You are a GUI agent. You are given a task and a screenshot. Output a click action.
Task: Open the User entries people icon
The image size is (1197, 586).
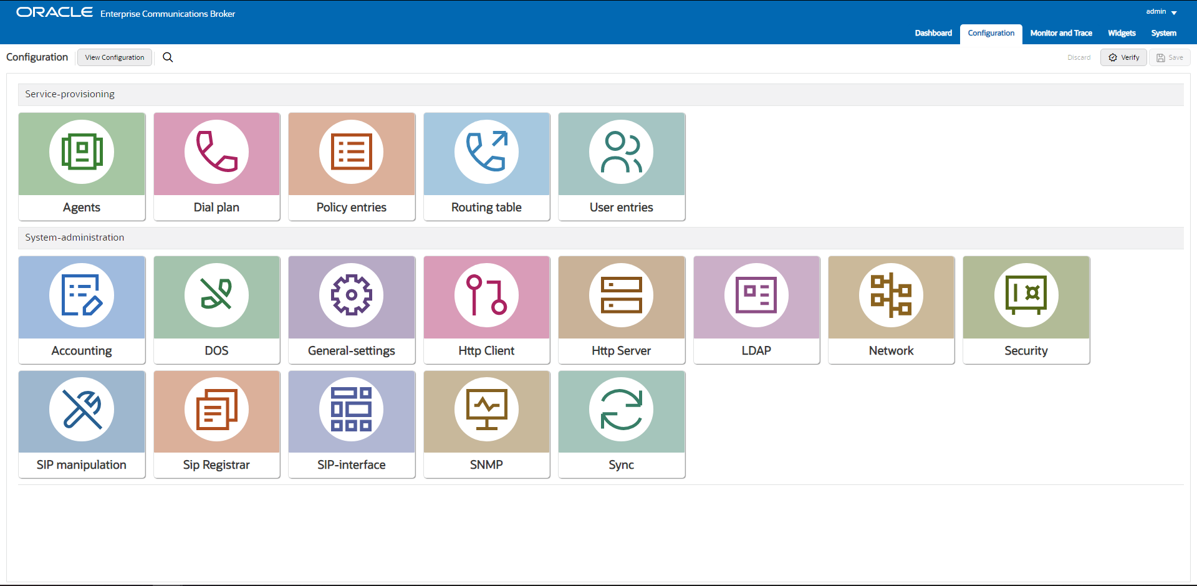(x=622, y=152)
